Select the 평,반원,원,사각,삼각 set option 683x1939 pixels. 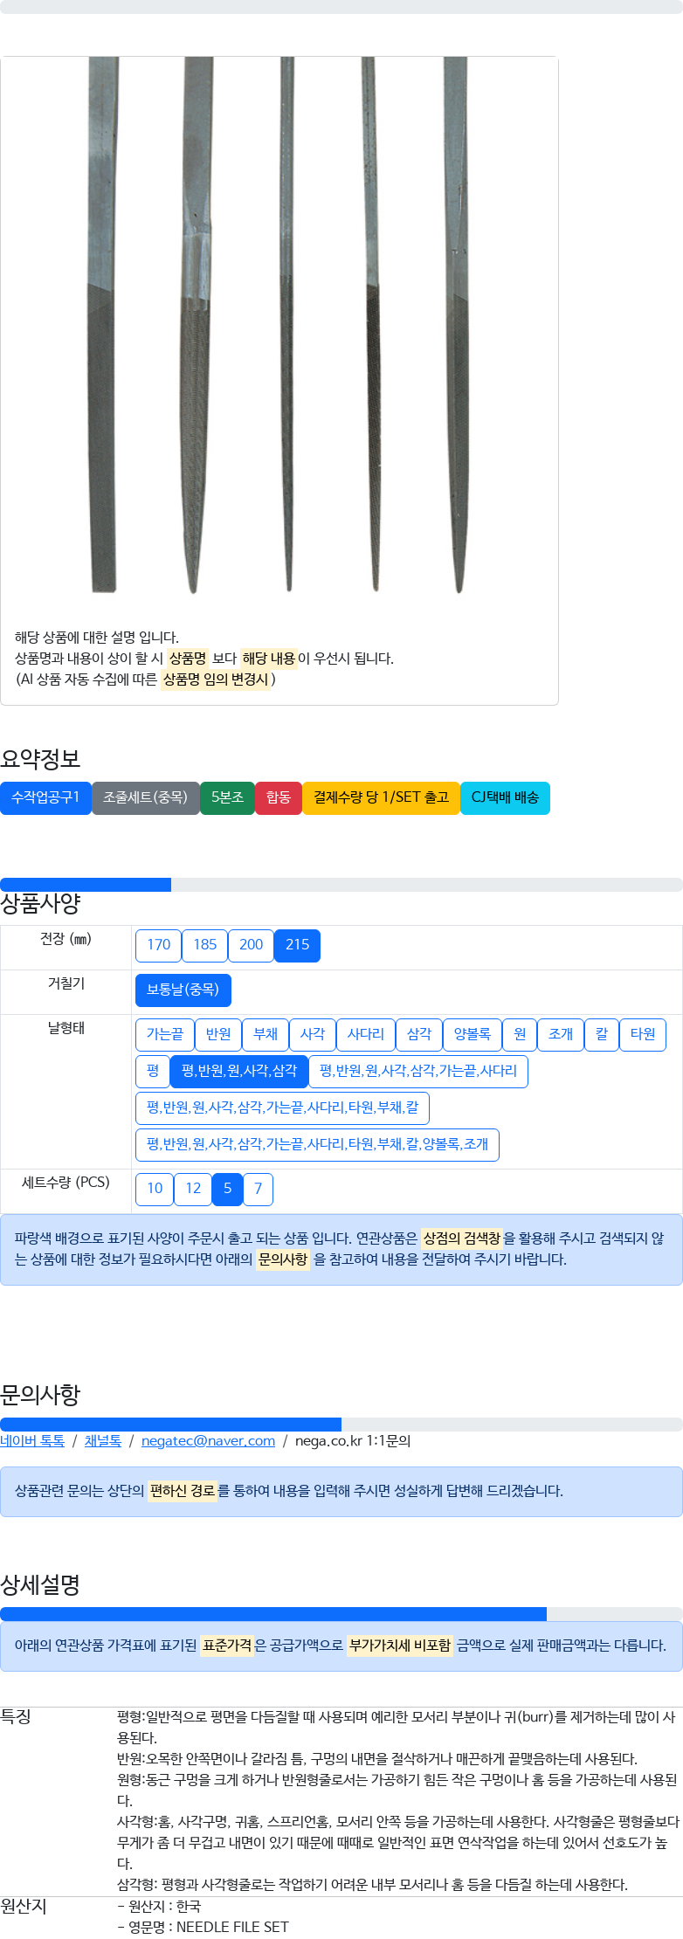click(239, 1071)
